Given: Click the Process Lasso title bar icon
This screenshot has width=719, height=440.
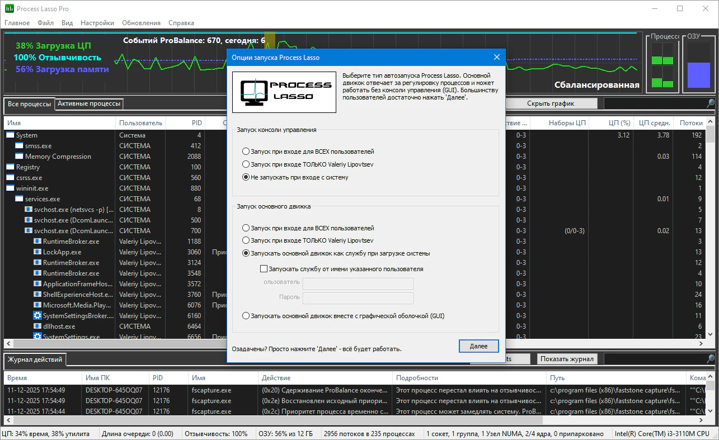Looking at the screenshot, I should pos(9,9).
